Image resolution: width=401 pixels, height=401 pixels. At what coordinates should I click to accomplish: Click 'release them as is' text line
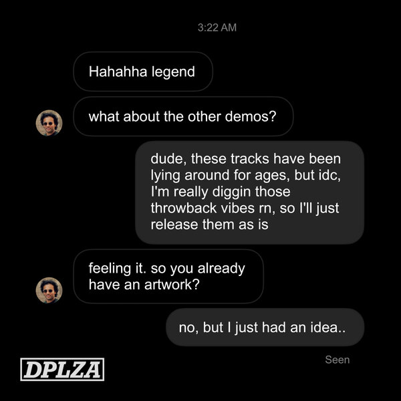(209, 225)
